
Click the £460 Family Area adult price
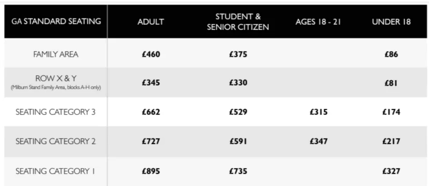point(151,54)
